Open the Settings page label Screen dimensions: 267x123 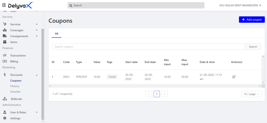point(15,118)
